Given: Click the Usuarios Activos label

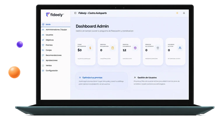Looking at the screenshot, I should (x=171, y=45).
